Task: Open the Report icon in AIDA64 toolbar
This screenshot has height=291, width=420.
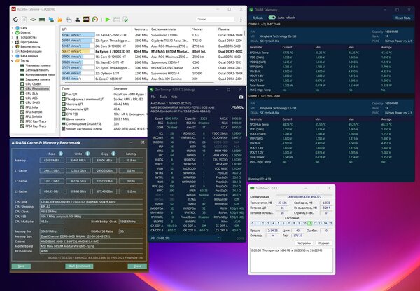Action: [24, 20]
